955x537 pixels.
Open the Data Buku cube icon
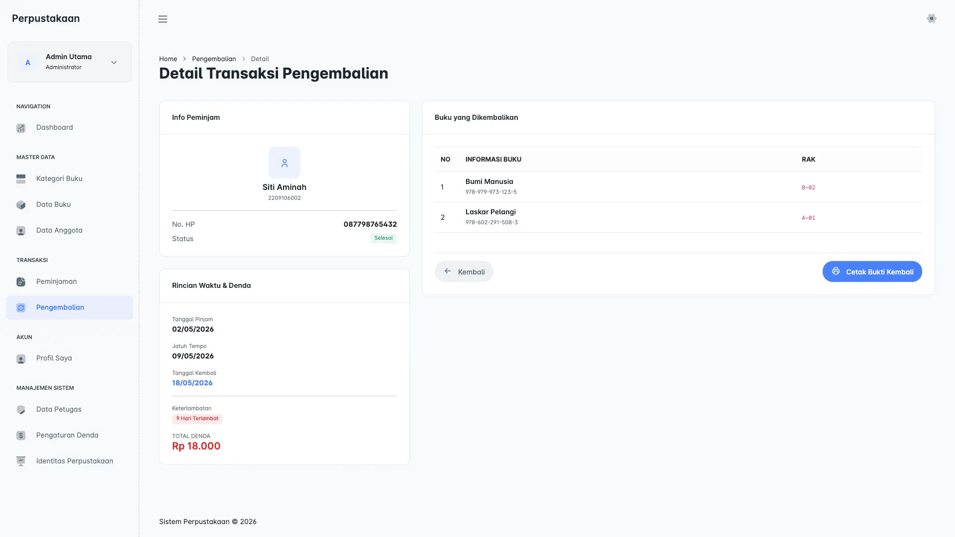click(21, 205)
